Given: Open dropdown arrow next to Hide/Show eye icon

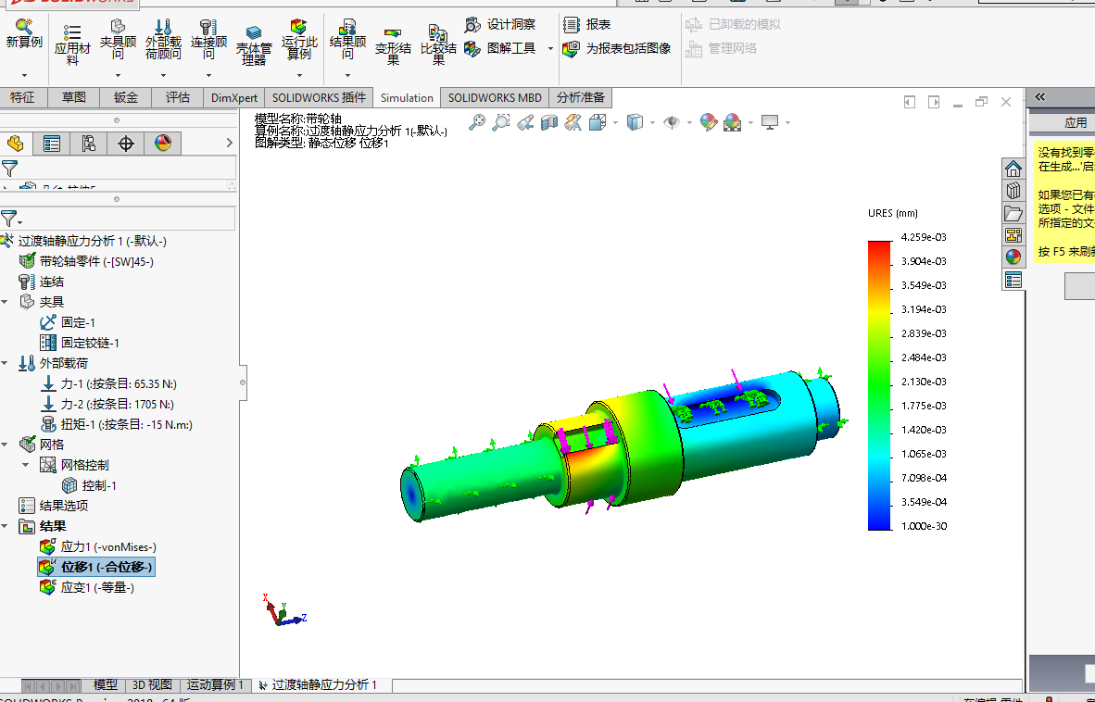Looking at the screenshot, I should pyautogui.click(x=689, y=123).
